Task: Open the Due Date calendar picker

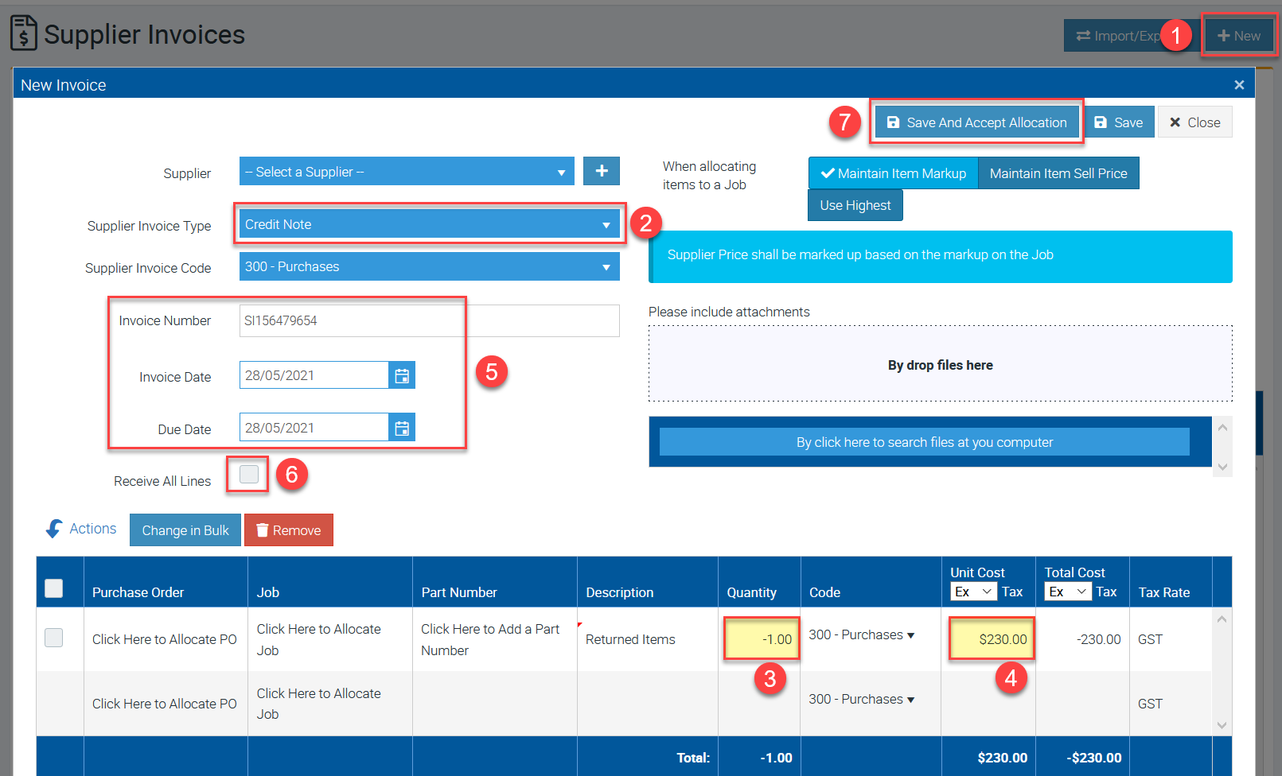Action: [x=402, y=428]
